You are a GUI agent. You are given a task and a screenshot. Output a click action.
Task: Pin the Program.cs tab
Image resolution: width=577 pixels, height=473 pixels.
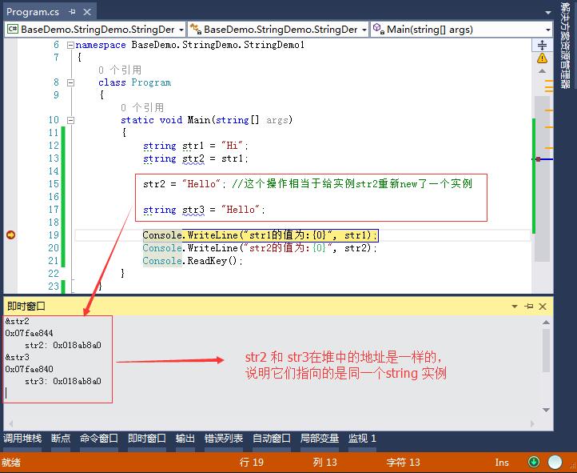click(72, 12)
